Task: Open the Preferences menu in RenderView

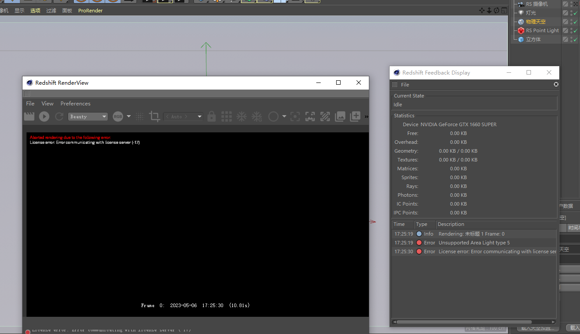Action: tap(75, 103)
